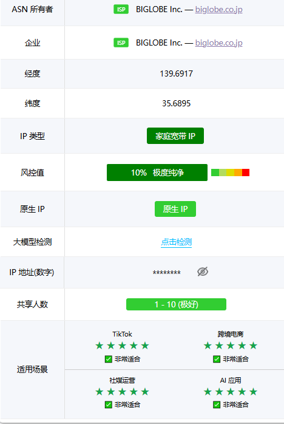Click the 跨境电商 scenario heading

(231, 334)
